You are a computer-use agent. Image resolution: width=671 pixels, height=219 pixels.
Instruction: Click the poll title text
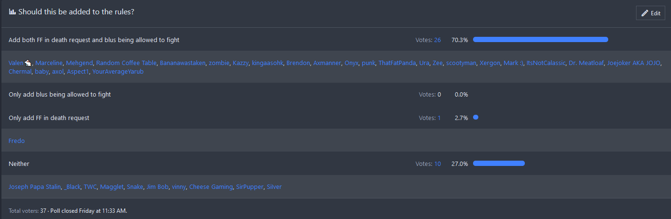76,12
